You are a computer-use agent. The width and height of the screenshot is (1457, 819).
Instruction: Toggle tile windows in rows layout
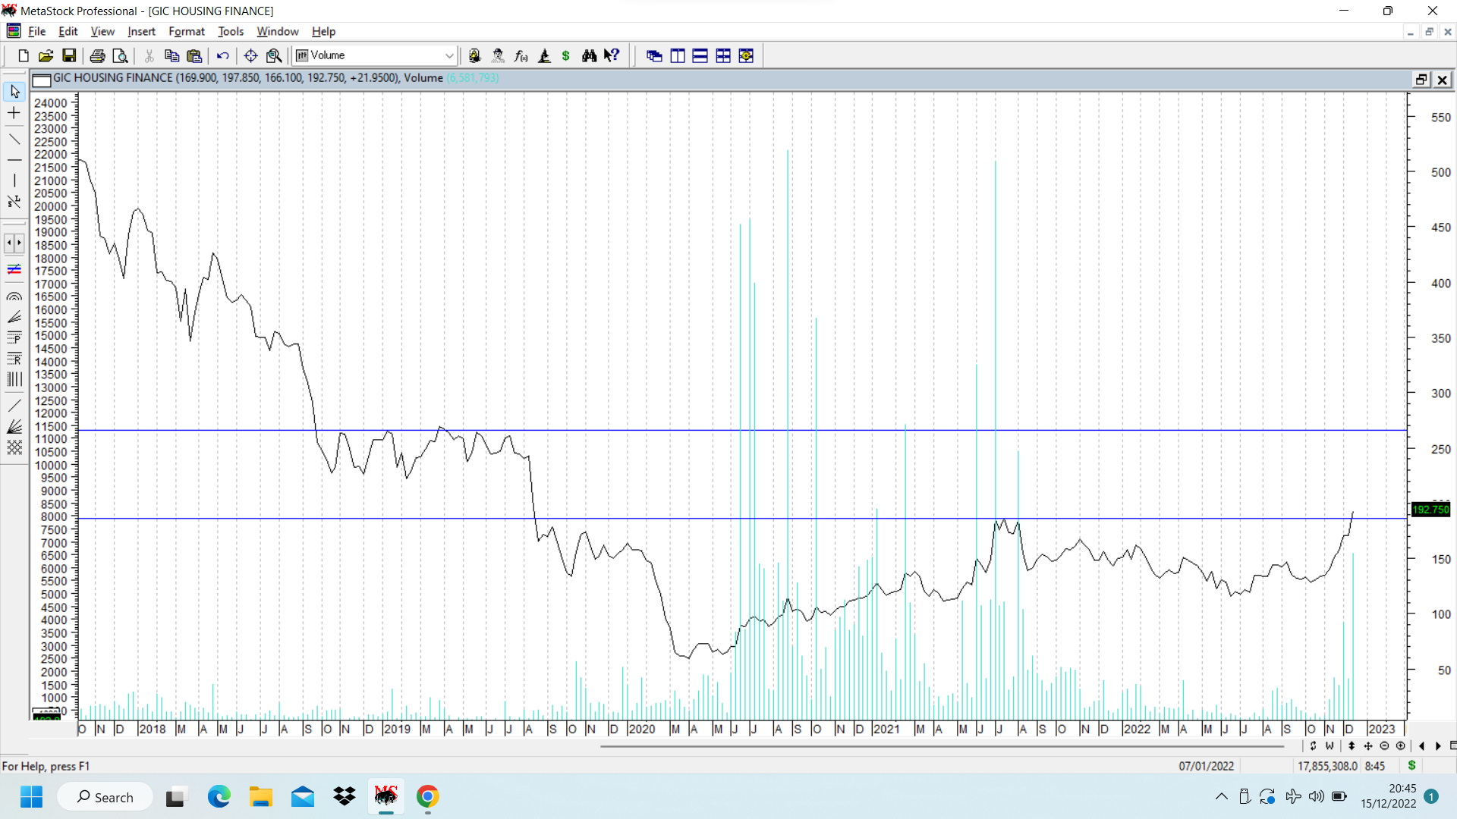click(x=700, y=55)
